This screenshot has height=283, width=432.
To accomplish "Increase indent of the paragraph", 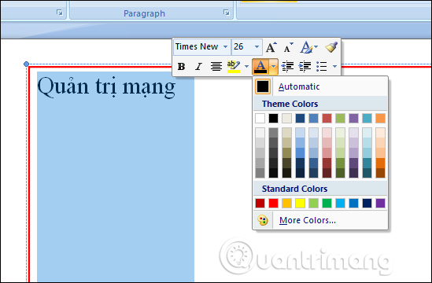I will click(x=305, y=66).
